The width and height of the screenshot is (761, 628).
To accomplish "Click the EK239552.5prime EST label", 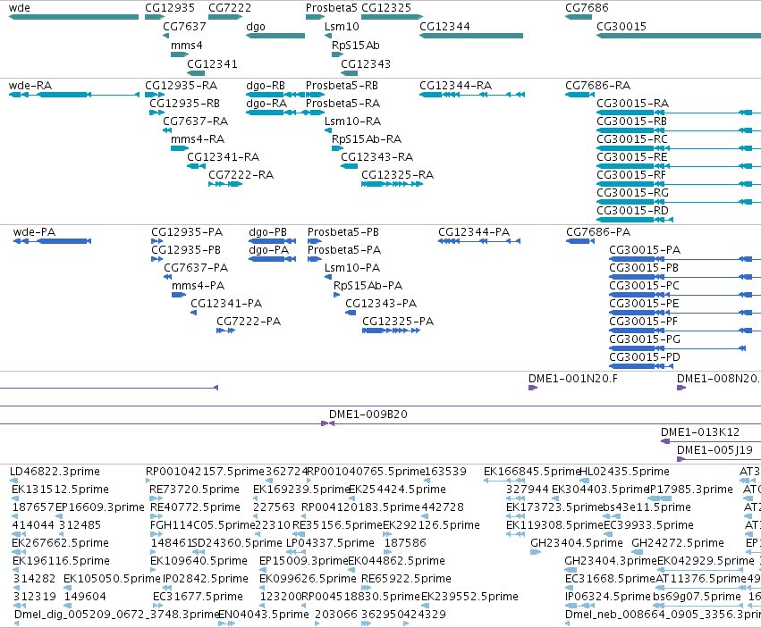I will pyautogui.click(x=469, y=597).
